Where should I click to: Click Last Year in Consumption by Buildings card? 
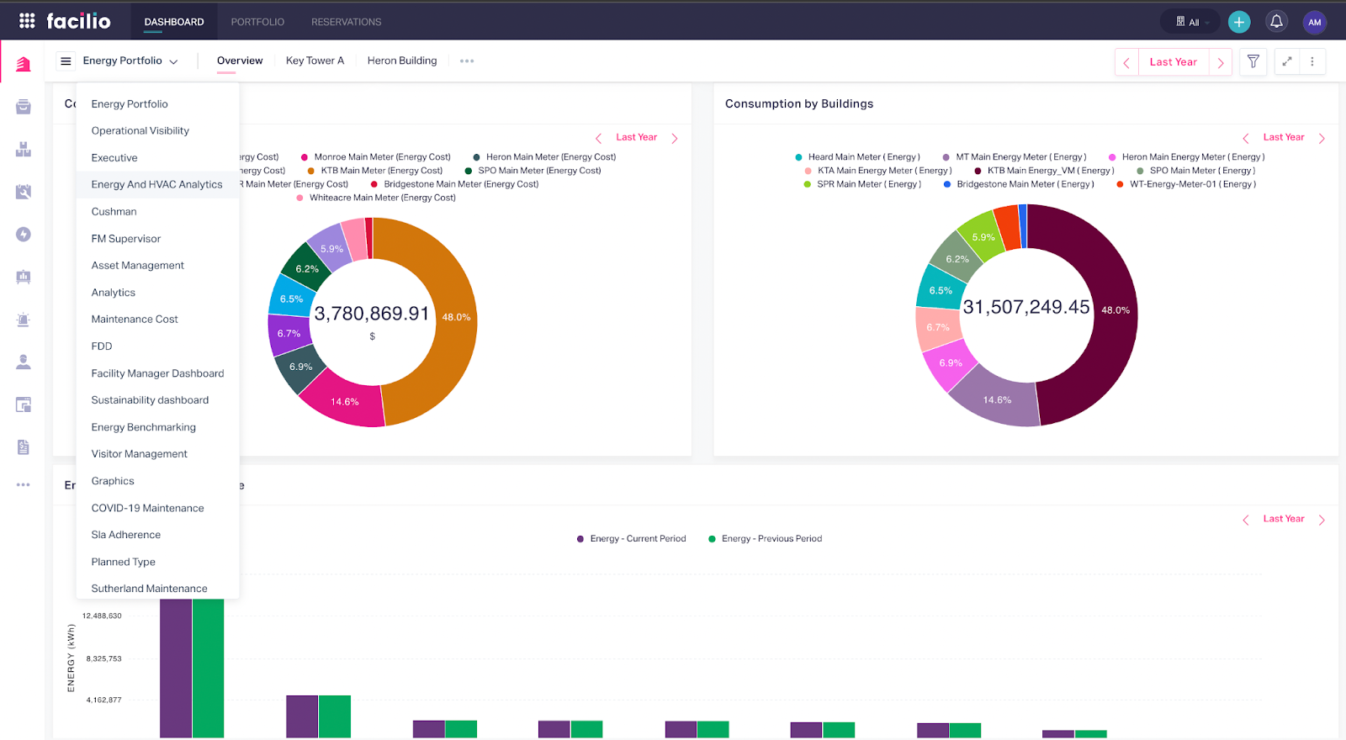[x=1284, y=137]
